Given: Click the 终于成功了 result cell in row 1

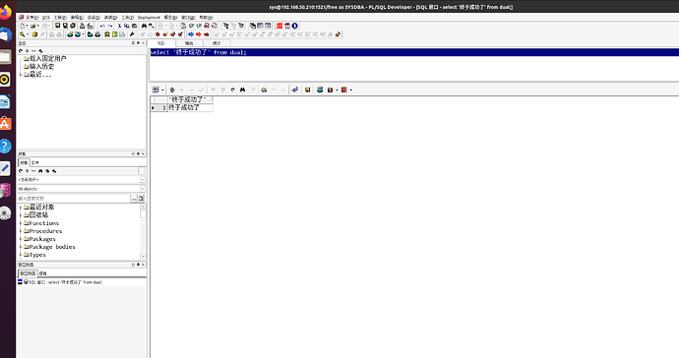Looking at the screenshot, I should point(190,107).
